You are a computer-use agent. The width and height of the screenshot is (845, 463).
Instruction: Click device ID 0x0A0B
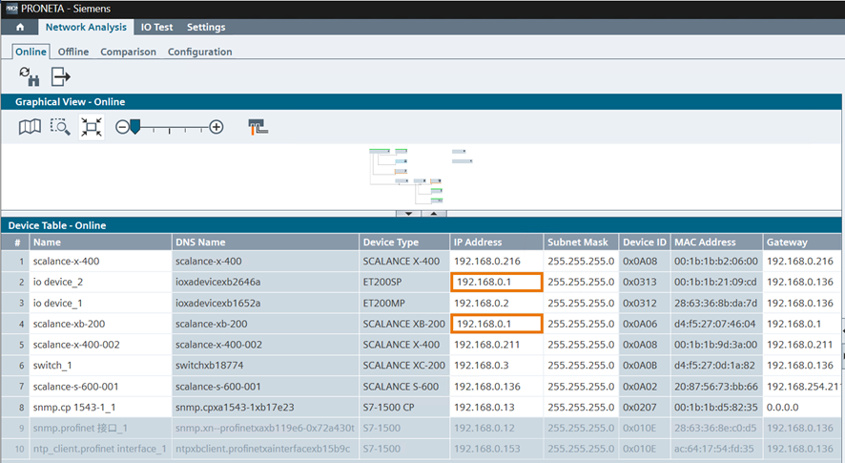click(x=640, y=366)
